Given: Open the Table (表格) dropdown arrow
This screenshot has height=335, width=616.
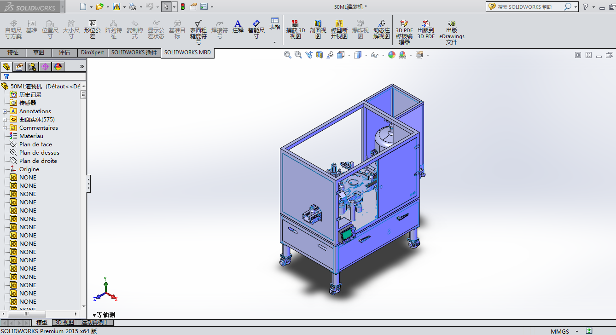Looking at the screenshot, I should 275,42.
